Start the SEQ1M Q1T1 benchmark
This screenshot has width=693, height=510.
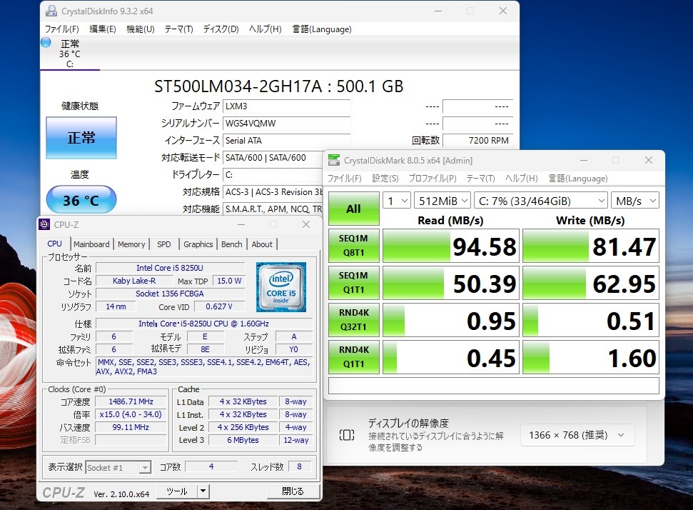click(x=353, y=283)
